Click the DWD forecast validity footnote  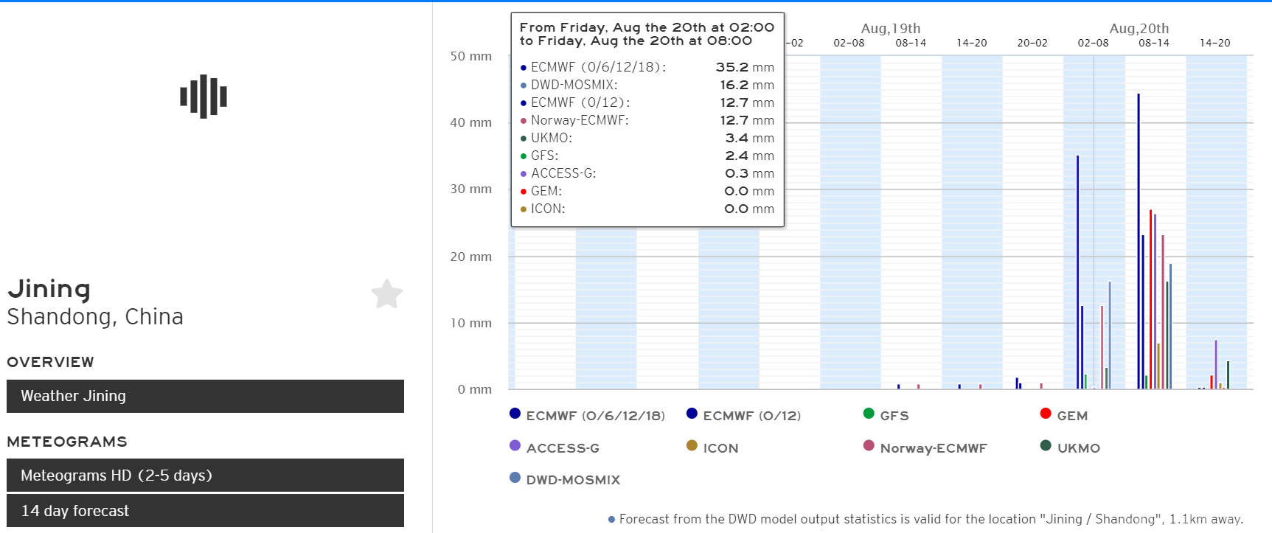click(x=925, y=519)
